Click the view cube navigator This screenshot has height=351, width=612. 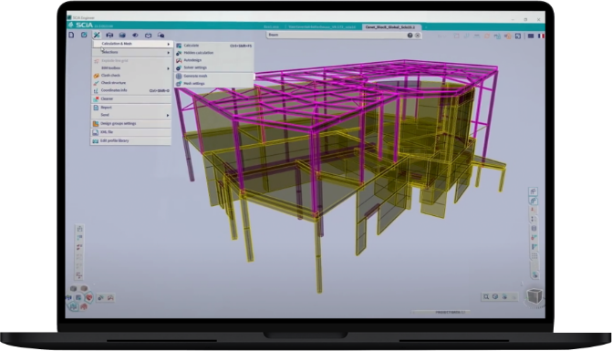(534, 296)
